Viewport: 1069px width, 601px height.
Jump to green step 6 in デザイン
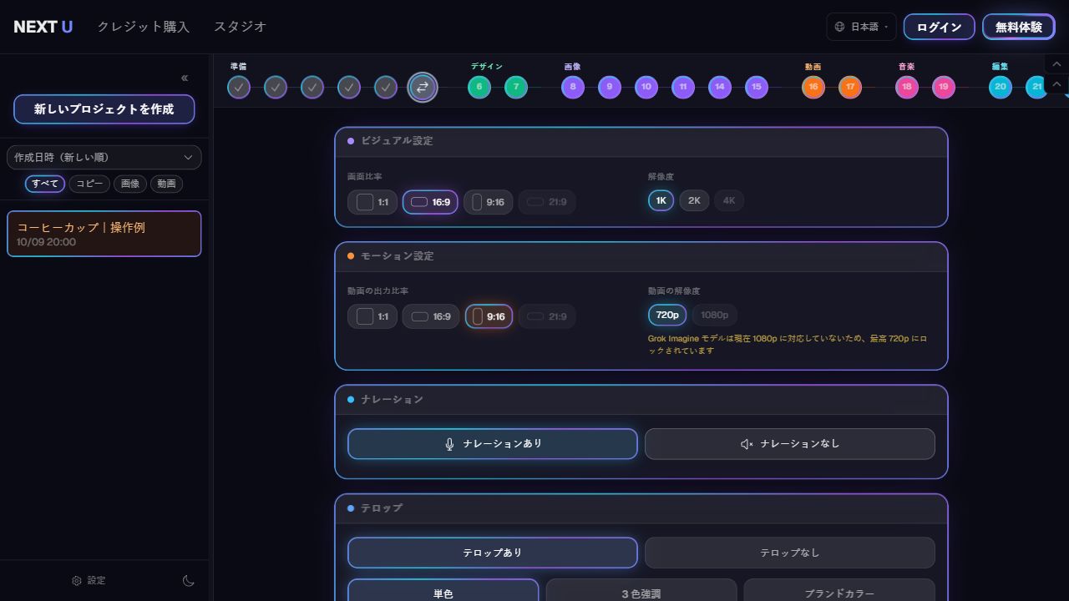479,87
